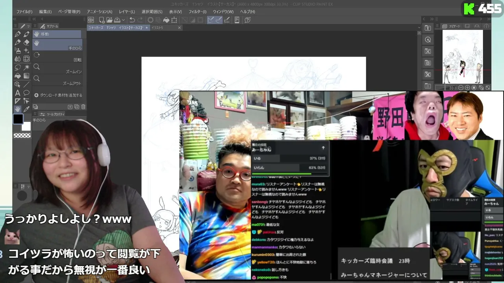The image size is (504, 283).
Task: Choose the 移動 sub tool group
Action: 57,34
